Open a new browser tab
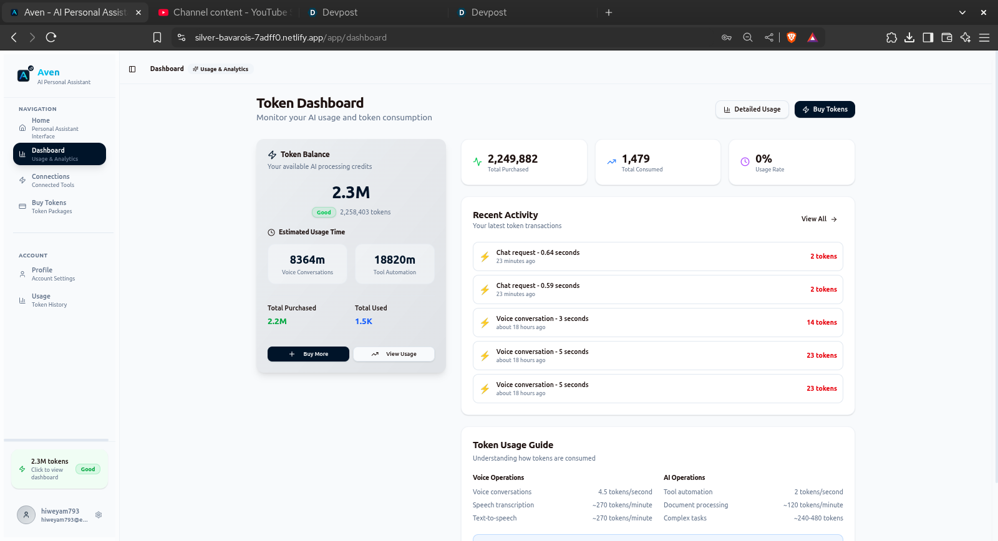This screenshot has height=541, width=998. tap(609, 12)
